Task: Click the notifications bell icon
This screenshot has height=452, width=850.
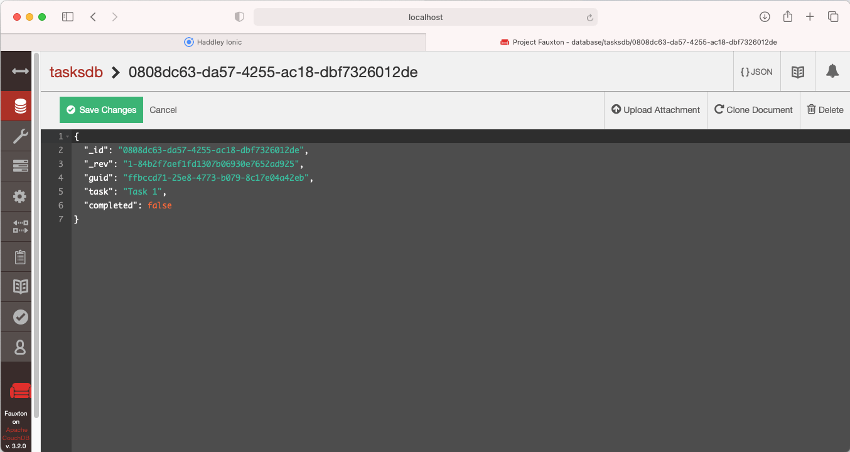Action: (x=832, y=72)
